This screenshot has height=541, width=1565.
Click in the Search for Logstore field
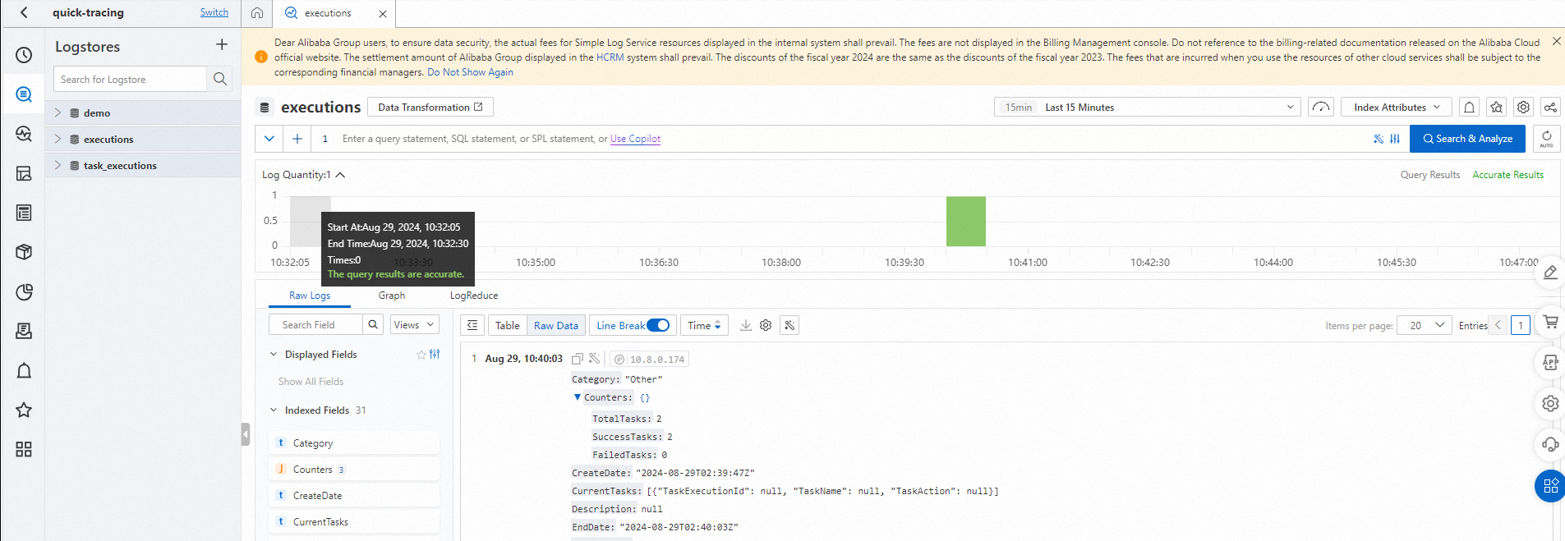click(131, 79)
